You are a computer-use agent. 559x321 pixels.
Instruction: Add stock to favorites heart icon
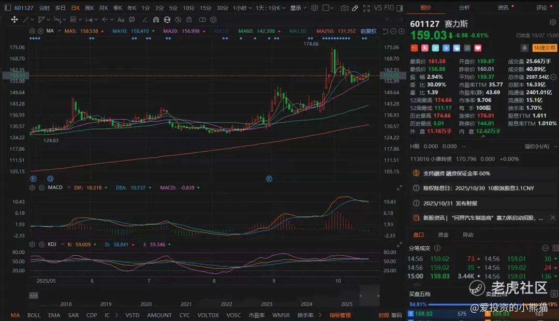point(478,48)
